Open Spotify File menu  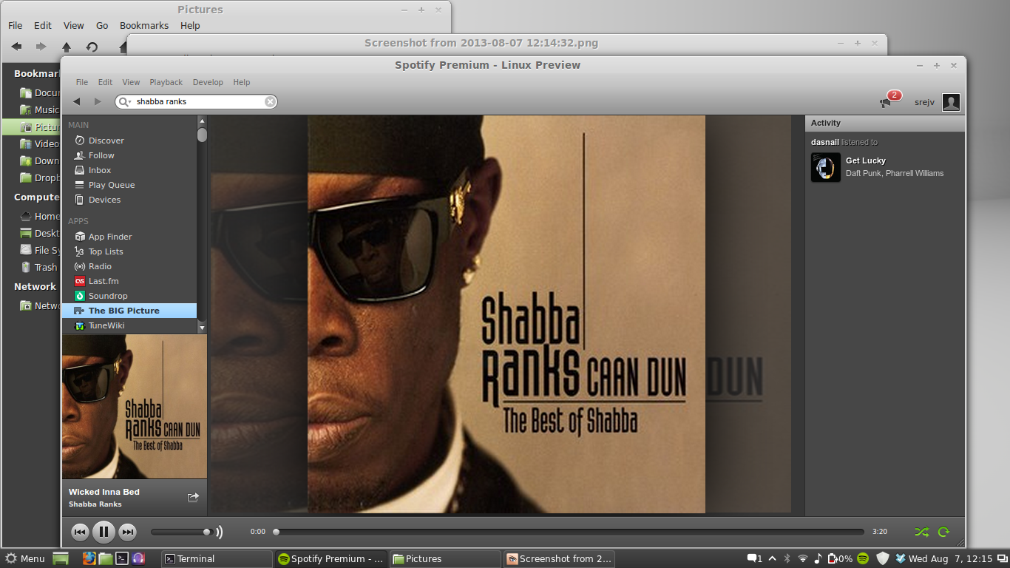[82, 82]
